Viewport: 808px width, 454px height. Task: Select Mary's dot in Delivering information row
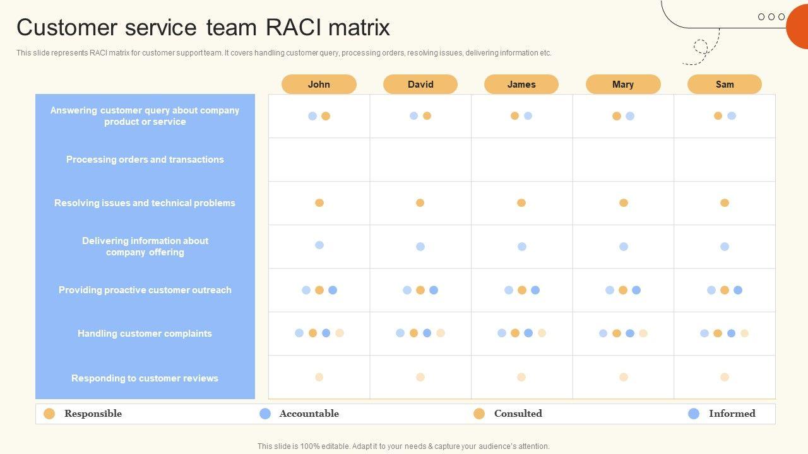tap(624, 247)
